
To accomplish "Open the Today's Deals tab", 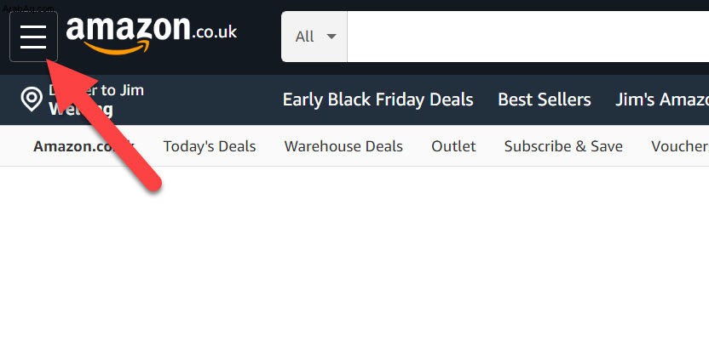I will (210, 146).
